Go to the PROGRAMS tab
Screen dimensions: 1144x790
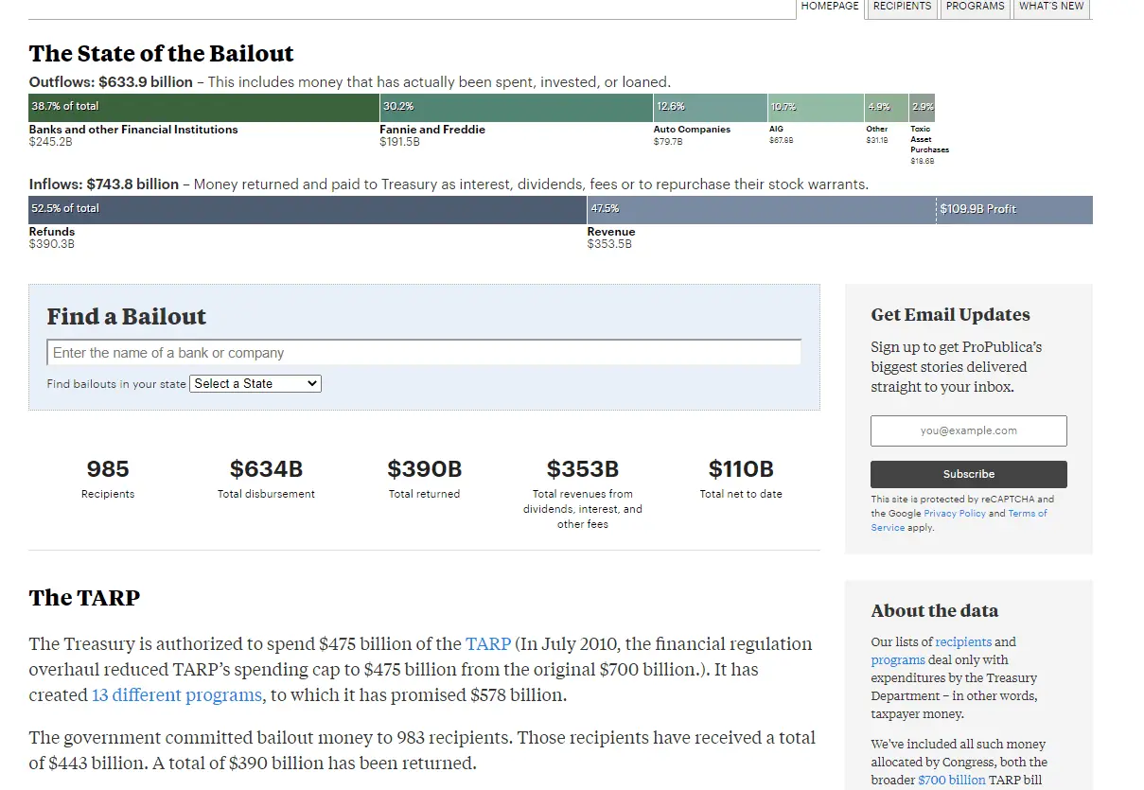975,7
